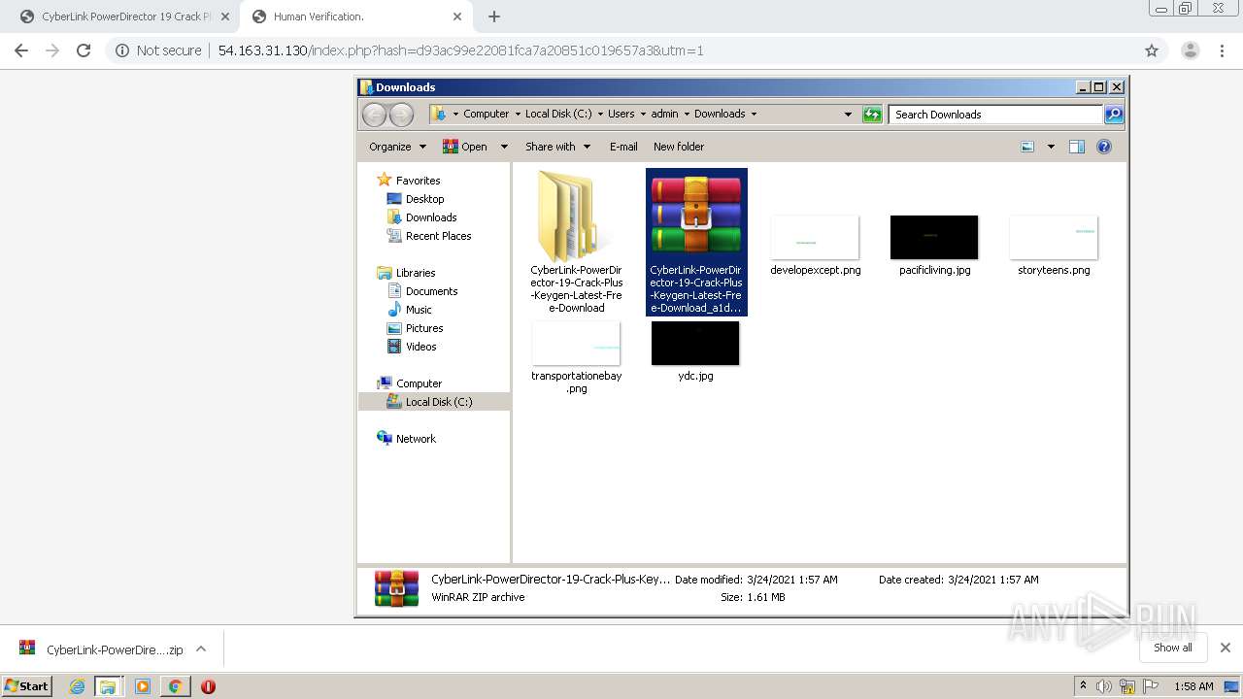
Task: Bookmark this page with the star icon
Action: (1152, 50)
